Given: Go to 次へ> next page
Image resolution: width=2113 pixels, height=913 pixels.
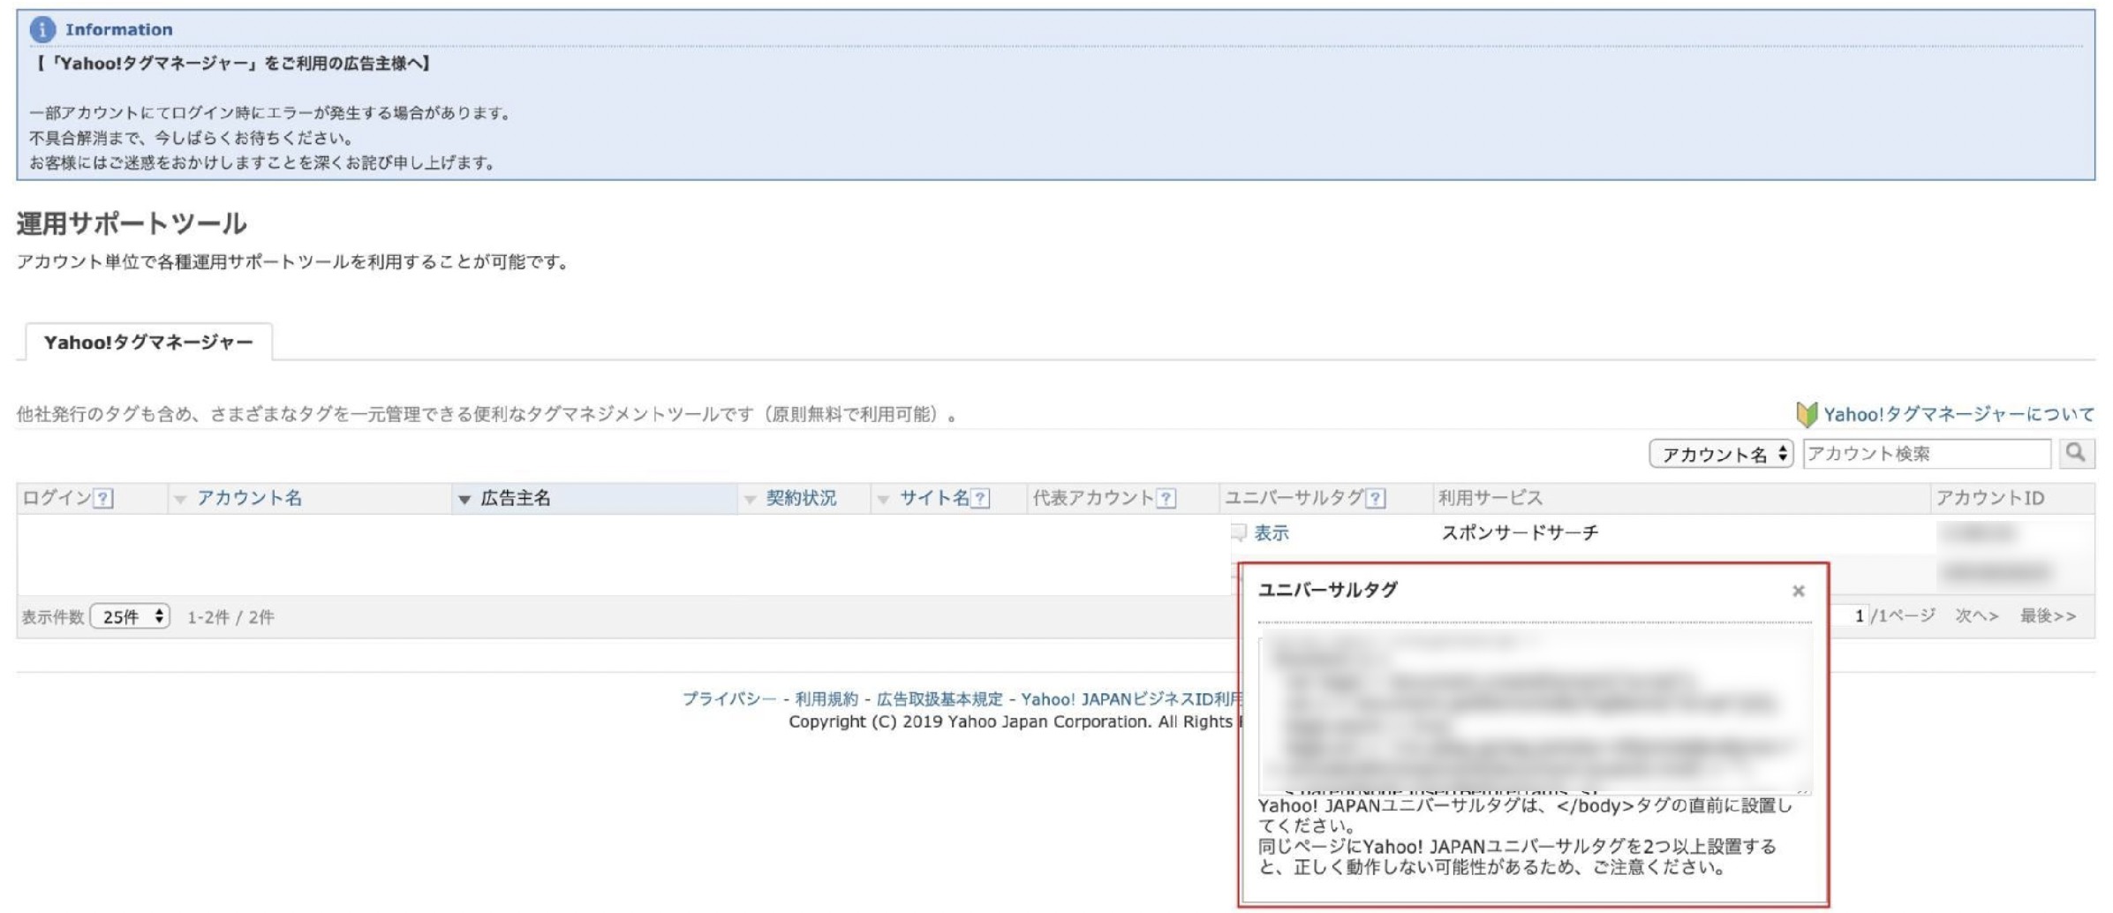Looking at the screenshot, I should point(1976,616).
